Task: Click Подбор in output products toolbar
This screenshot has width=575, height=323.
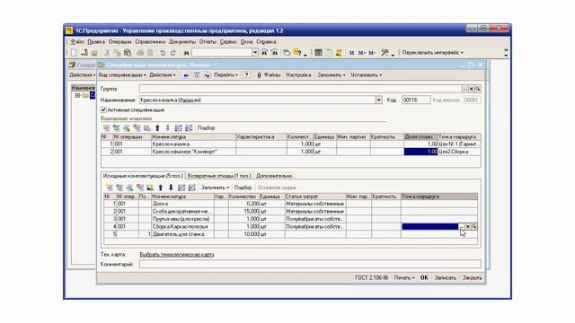Action: (206, 127)
